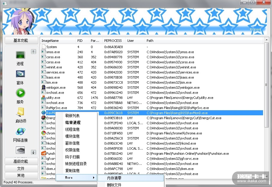Viewport: 272px width, 187px height.
Task: Select 内存清零 in the More submenu
Action: coord(130,178)
